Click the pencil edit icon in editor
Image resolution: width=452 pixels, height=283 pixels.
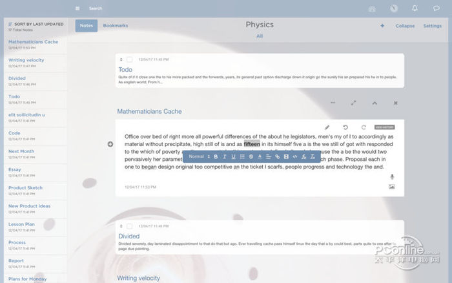327,127
